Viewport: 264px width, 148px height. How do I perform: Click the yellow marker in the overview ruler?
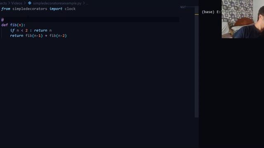point(196,14)
